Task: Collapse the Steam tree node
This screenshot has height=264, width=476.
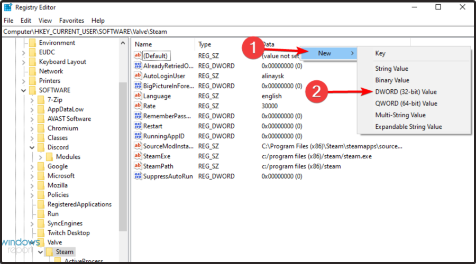Action: (40, 252)
